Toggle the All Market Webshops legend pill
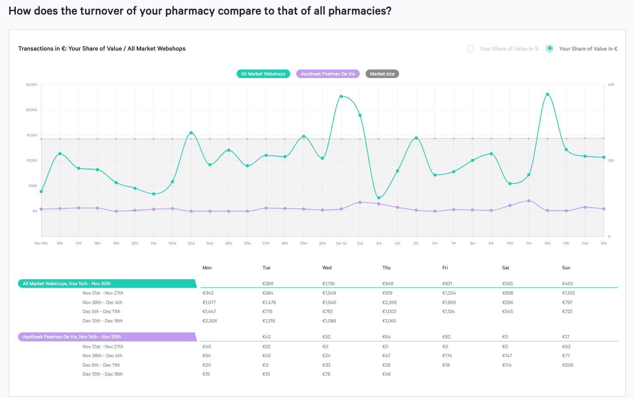This screenshot has height=398, width=634. (263, 74)
